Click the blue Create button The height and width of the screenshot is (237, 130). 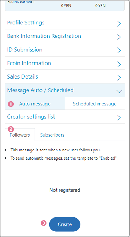click(x=65, y=224)
